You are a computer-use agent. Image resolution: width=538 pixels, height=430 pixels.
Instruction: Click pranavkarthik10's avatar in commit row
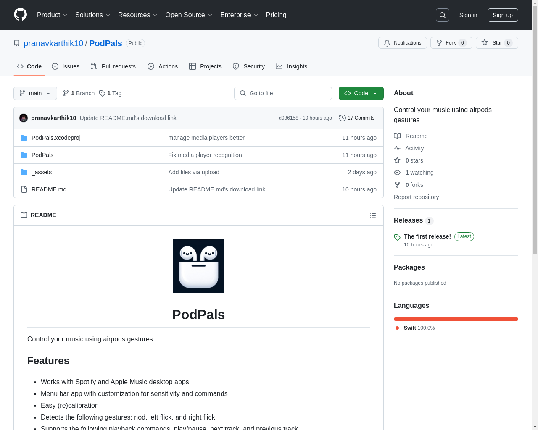[24, 118]
